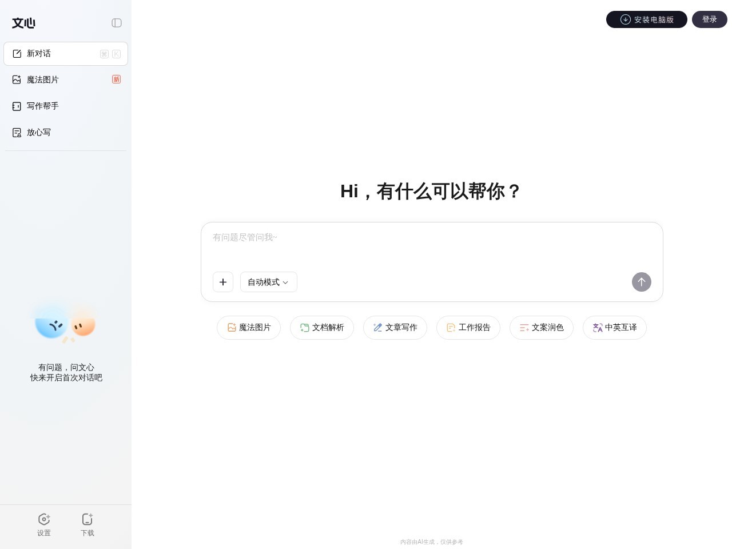Select the 魔法图片 icon in the sidebar

[17, 79]
